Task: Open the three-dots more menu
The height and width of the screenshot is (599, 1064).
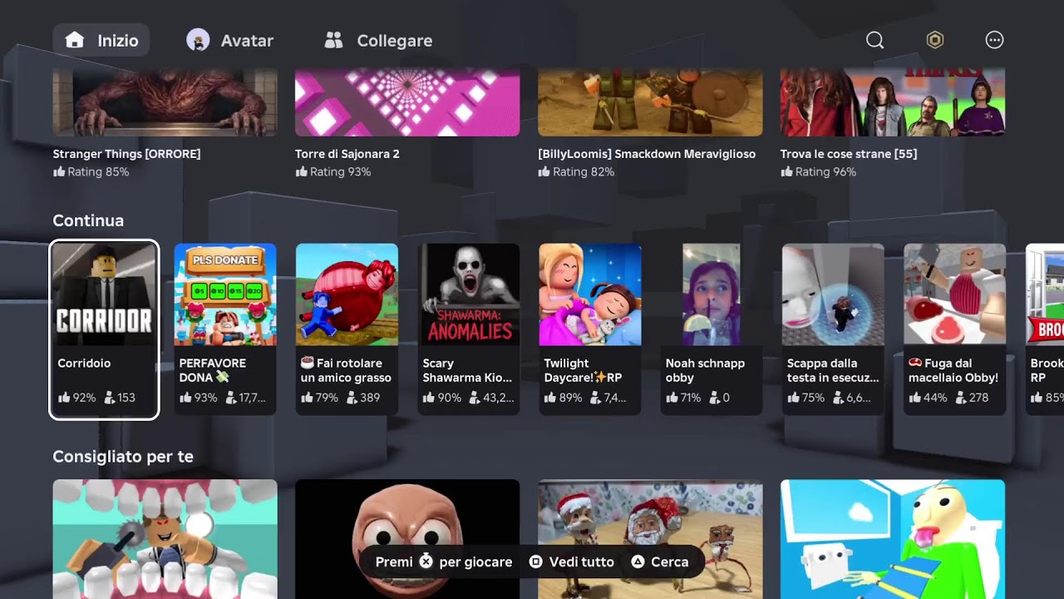Action: (x=994, y=40)
